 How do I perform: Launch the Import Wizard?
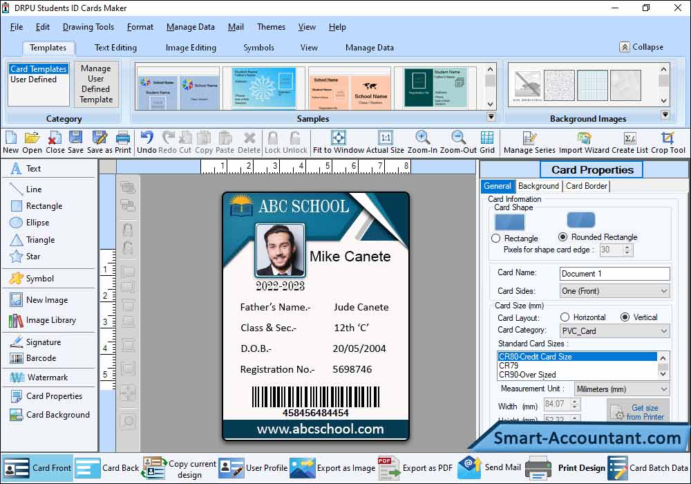585,142
